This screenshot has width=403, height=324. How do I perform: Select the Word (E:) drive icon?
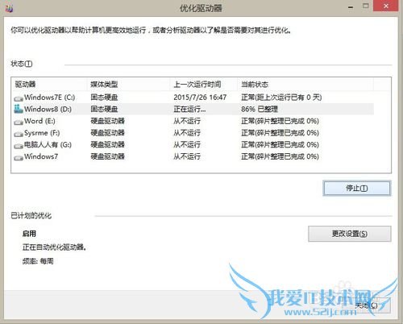(19, 123)
